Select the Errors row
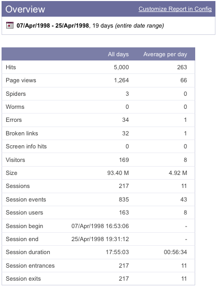 click(x=98, y=120)
